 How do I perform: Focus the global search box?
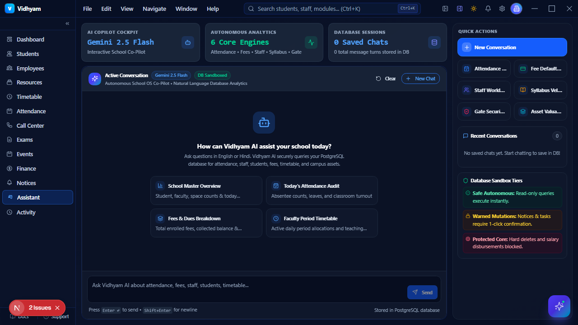[332, 9]
